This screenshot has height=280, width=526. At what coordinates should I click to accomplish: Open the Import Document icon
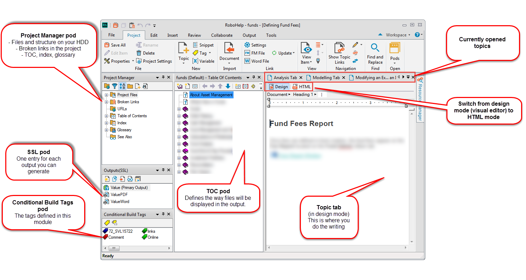click(x=229, y=48)
